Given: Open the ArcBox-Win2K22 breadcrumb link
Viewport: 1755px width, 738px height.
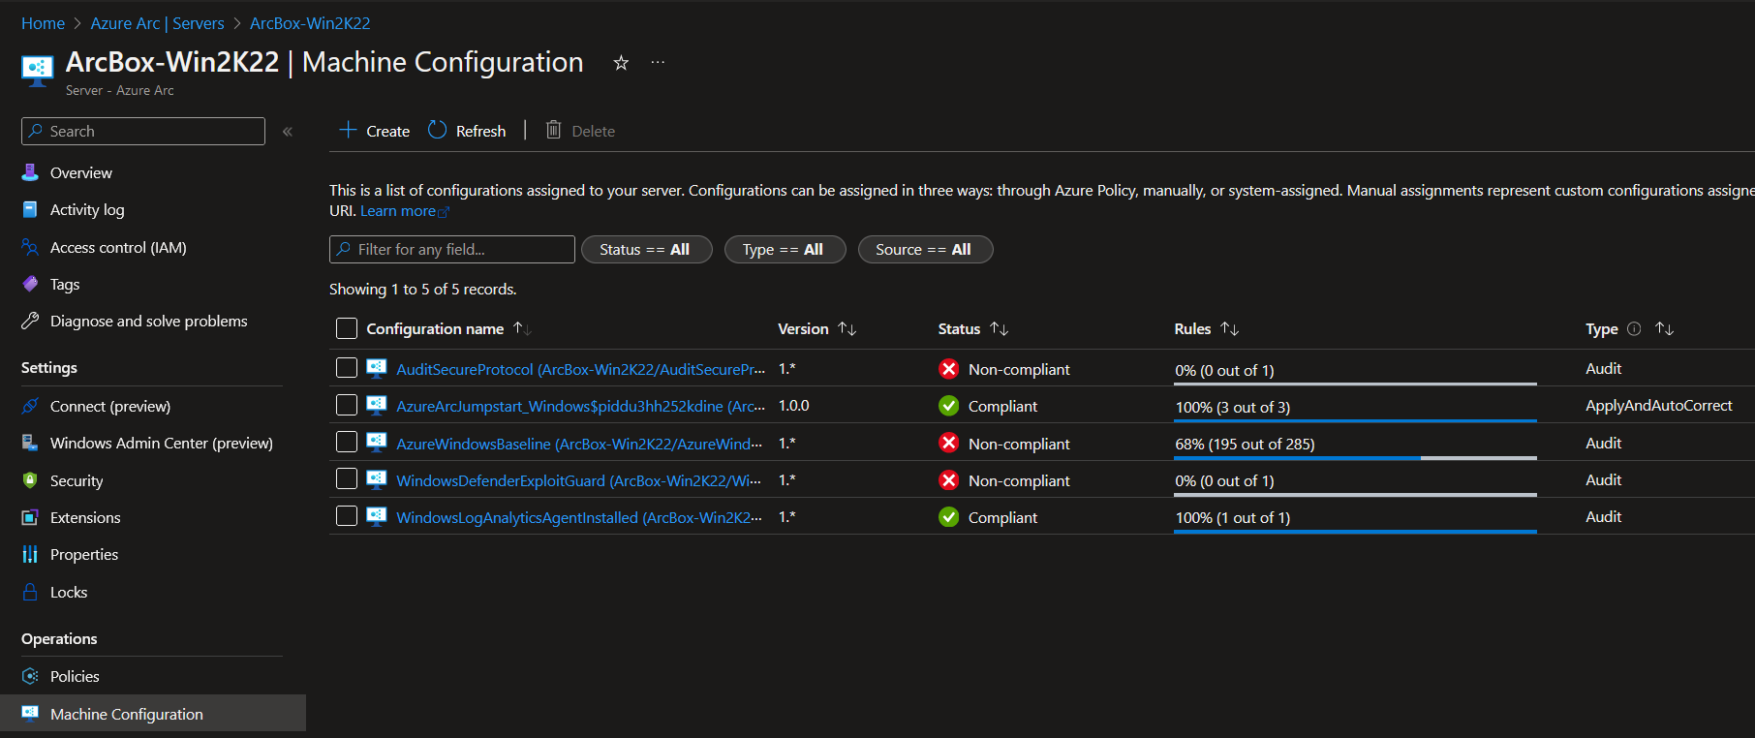Looking at the screenshot, I should (310, 23).
